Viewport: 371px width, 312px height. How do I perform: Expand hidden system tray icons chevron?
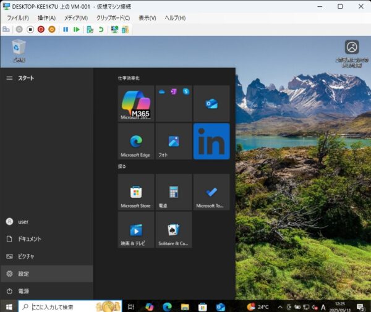280,307
